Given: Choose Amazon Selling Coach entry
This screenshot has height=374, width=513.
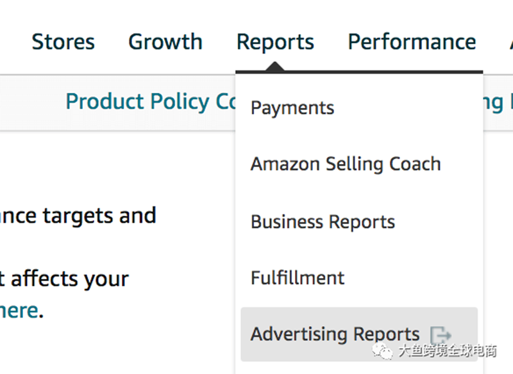Looking at the screenshot, I should [346, 164].
